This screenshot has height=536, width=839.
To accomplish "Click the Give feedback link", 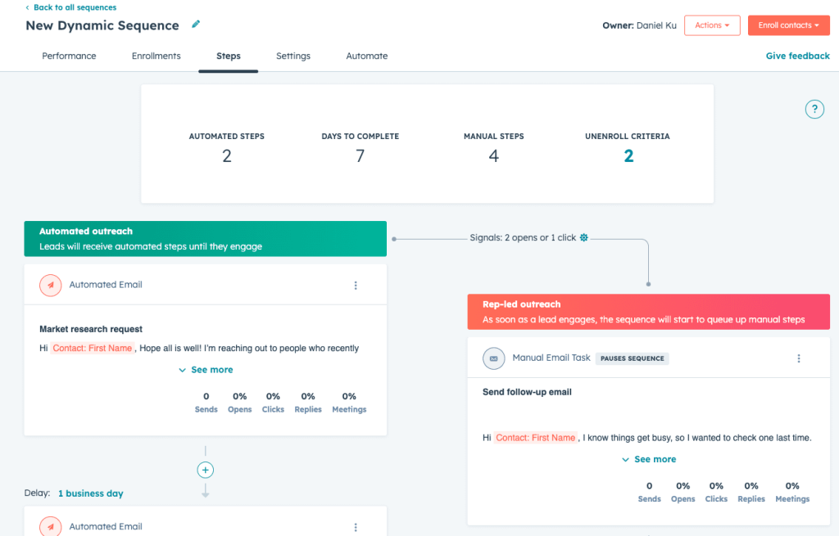I will pos(797,56).
